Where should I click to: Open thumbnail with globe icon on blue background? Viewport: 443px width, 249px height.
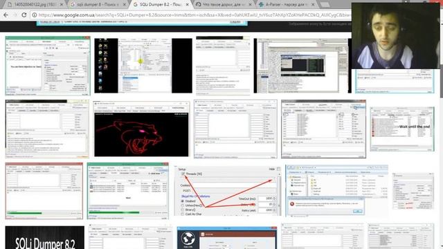[x=226, y=237]
